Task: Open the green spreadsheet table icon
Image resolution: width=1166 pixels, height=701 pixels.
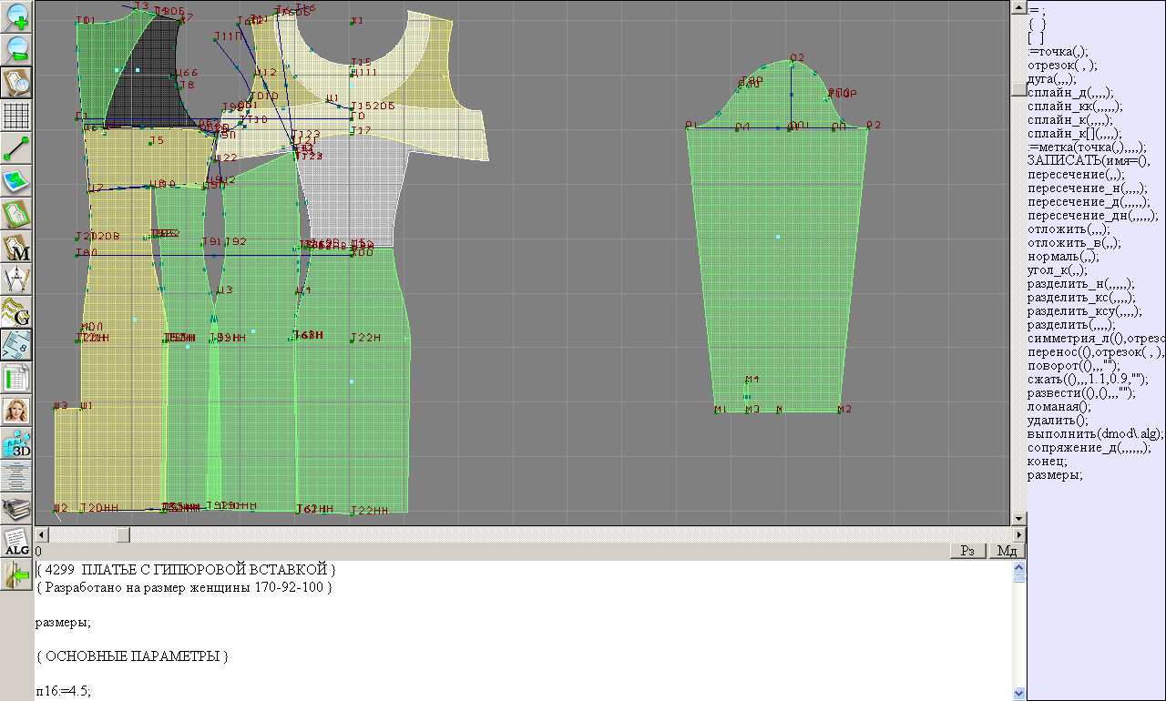Action: [x=16, y=377]
